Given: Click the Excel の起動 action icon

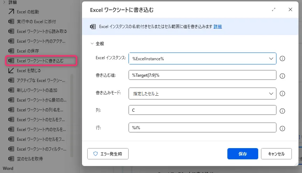Looking at the screenshot, I should [x=11, y=12].
